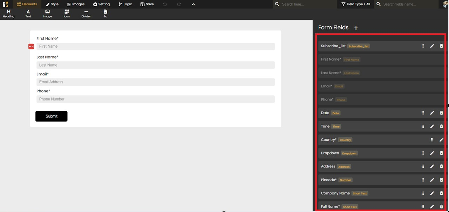
Task: Add a new form field with plus icon
Action: coord(356,28)
